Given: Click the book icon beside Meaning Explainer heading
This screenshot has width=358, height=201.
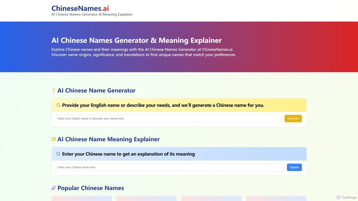Looking at the screenshot, I should tap(54, 139).
